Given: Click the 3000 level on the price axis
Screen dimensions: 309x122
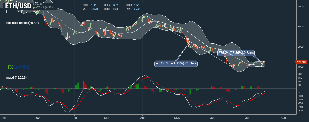Looking at the screenshot, I should click(x=302, y=27).
